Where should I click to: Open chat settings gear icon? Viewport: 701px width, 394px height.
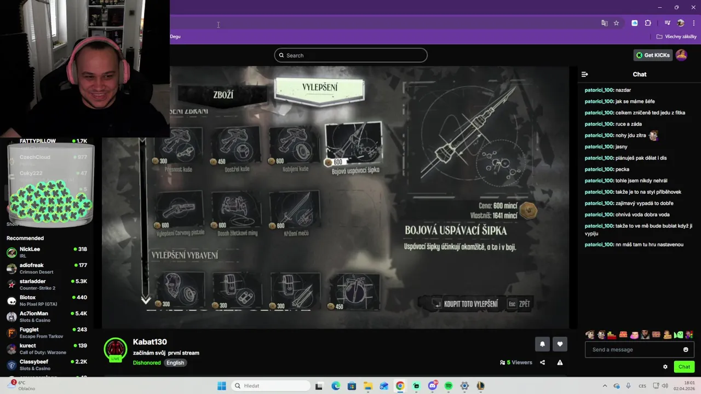(665, 367)
